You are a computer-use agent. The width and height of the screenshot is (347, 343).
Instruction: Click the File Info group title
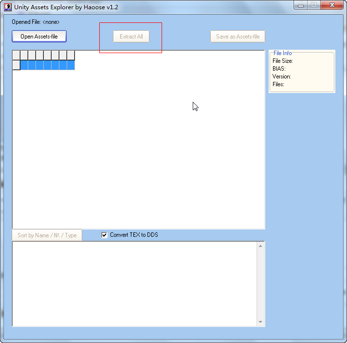pos(282,53)
